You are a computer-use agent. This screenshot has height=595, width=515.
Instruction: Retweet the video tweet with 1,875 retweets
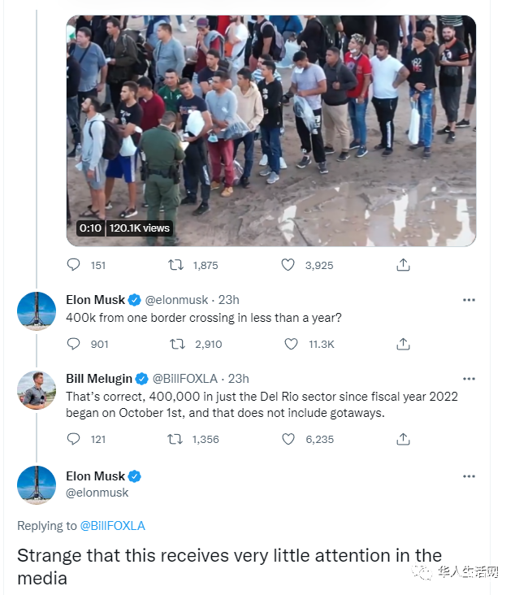[x=175, y=265]
